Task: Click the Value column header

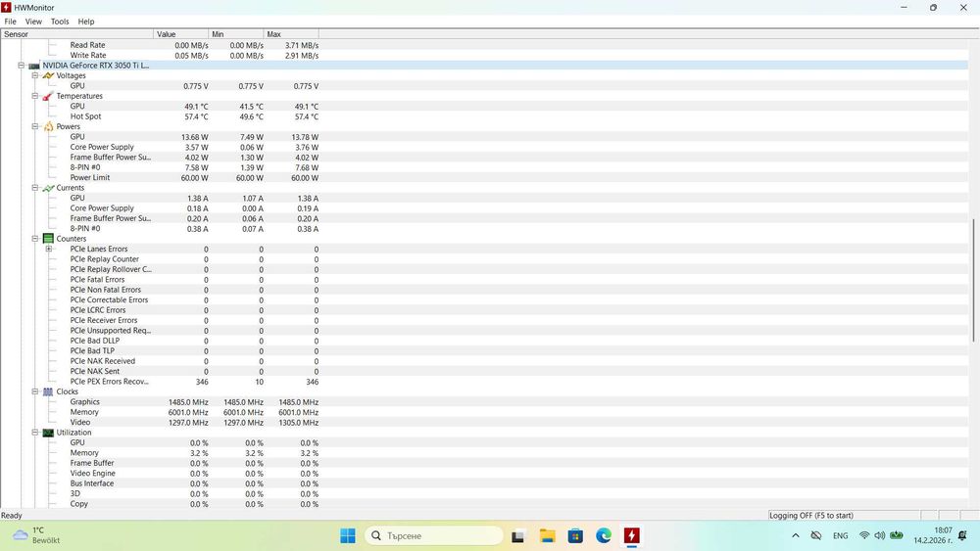Action: point(180,34)
